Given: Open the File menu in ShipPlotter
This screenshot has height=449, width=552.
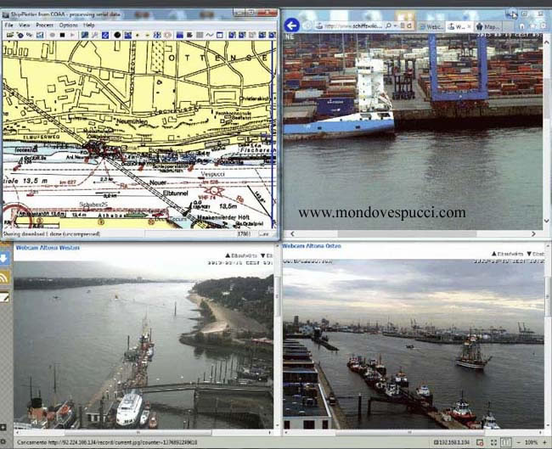Looking at the screenshot, I should (8, 25).
